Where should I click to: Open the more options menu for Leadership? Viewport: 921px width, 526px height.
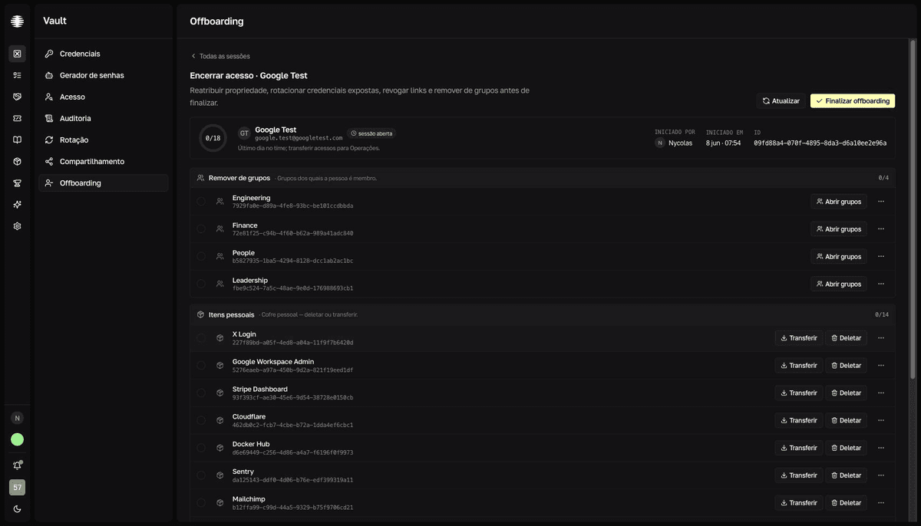pyautogui.click(x=881, y=284)
